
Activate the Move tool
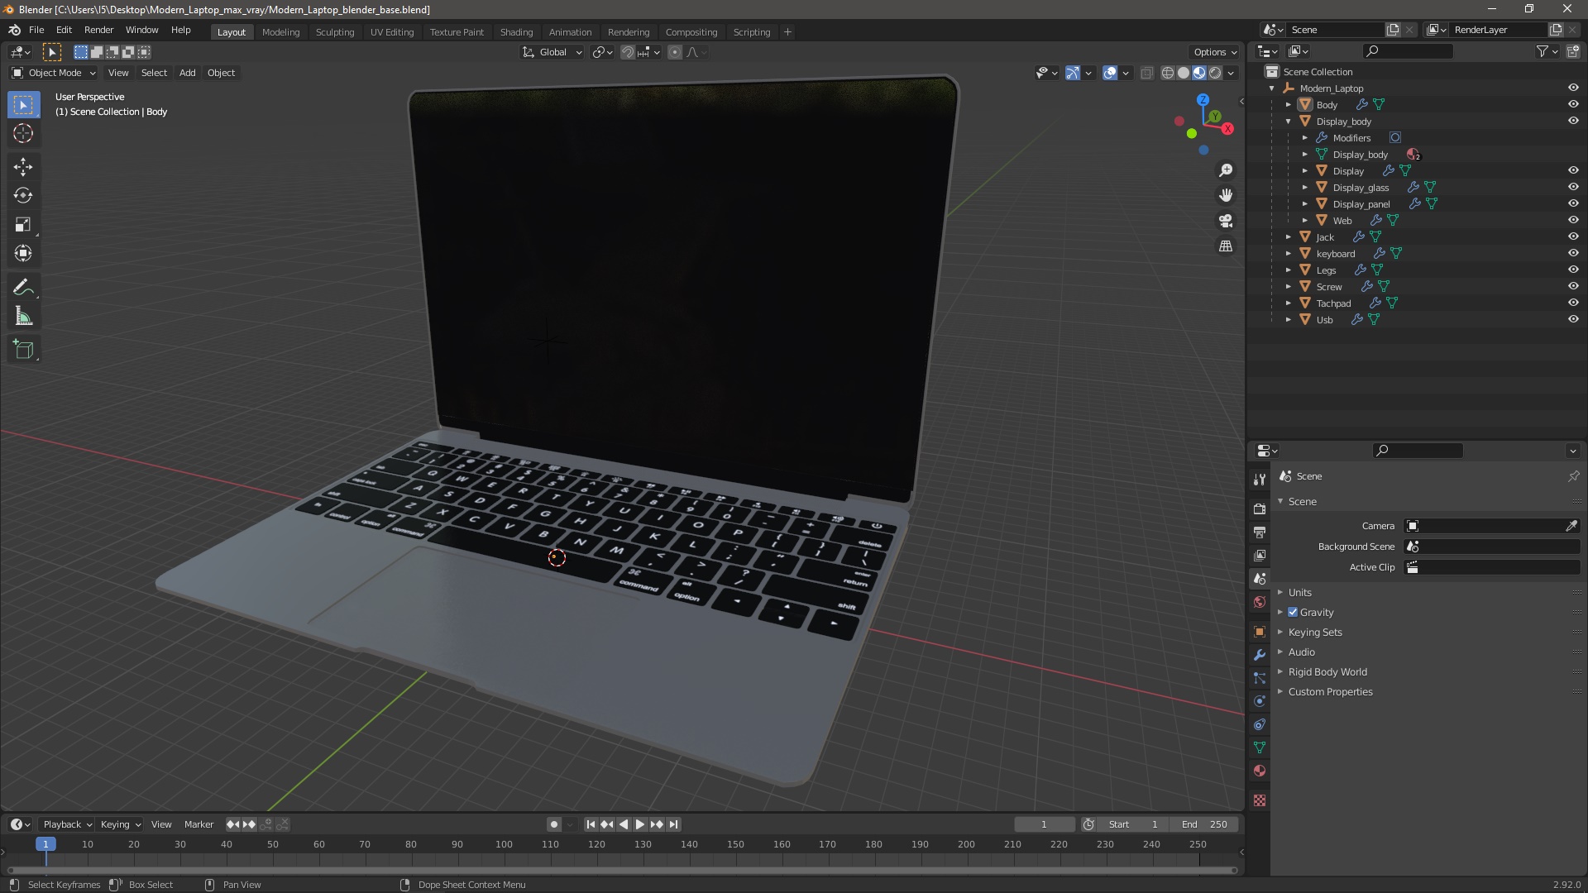[x=23, y=167]
